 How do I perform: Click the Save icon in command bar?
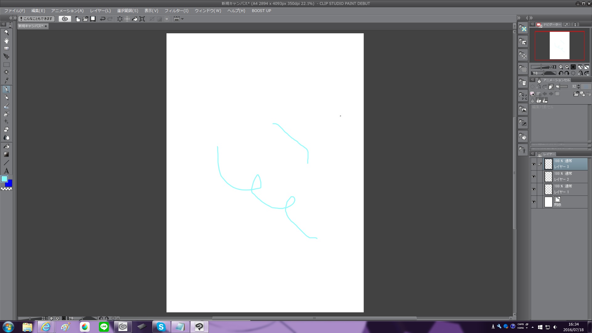pos(93,19)
